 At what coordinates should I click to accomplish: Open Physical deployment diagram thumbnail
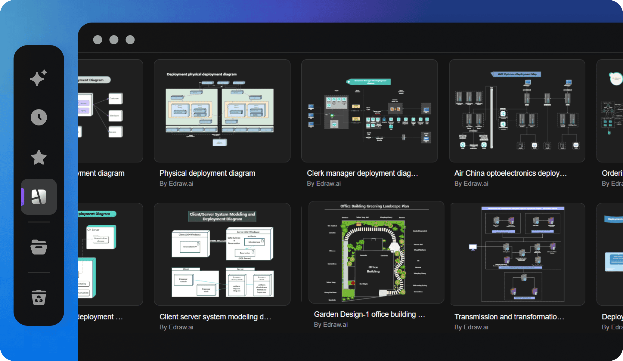222,111
